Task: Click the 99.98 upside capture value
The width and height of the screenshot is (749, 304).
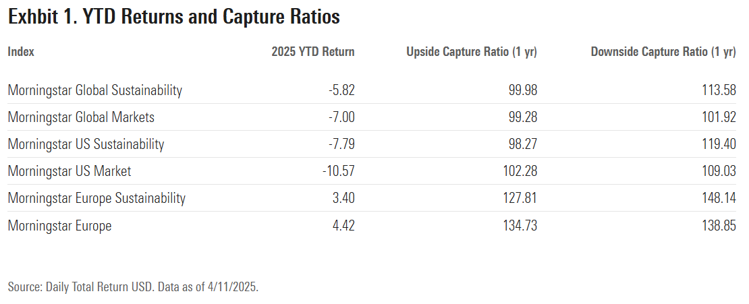Action: pyautogui.click(x=522, y=90)
